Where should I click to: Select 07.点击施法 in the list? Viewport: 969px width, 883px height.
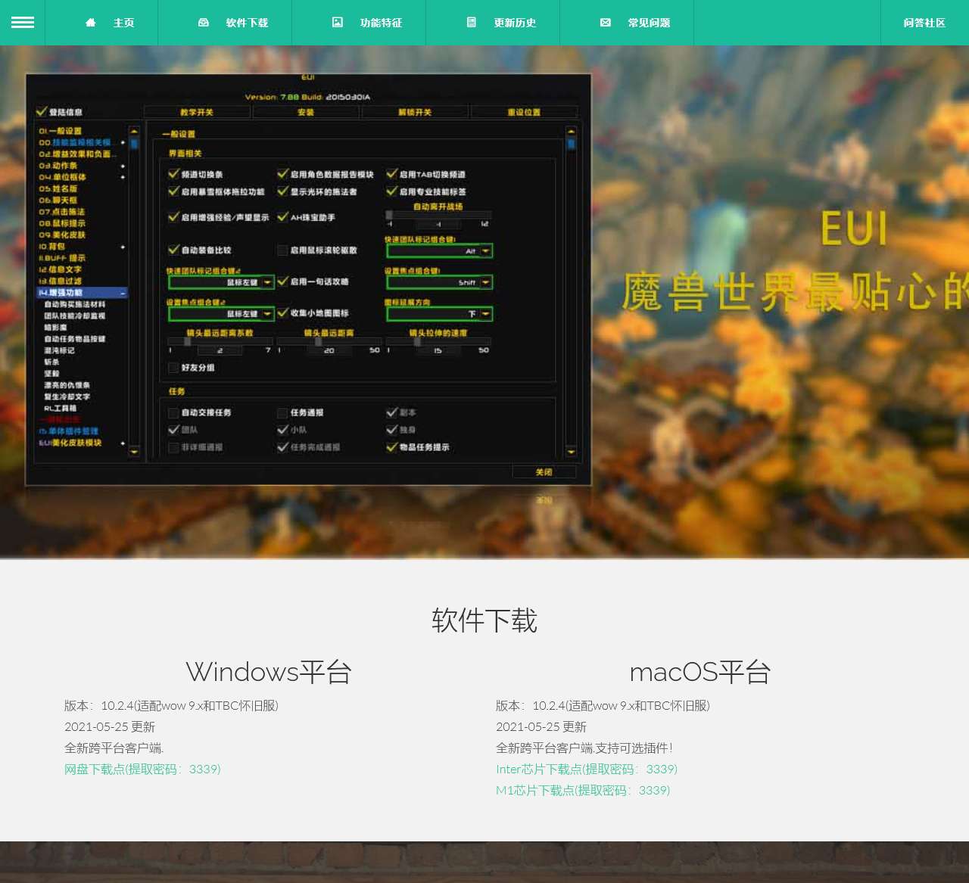62,212
